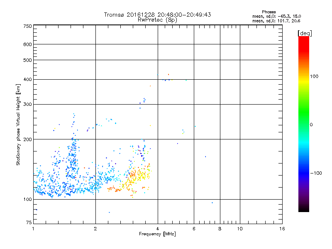332x249 pixels.
Task: Click the '[deg]' colorbar unit label
Action: pos(305,33)
